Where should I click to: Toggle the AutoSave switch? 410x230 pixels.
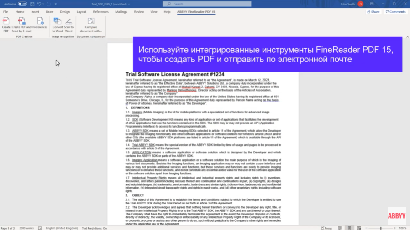click(x=22, y=4)
